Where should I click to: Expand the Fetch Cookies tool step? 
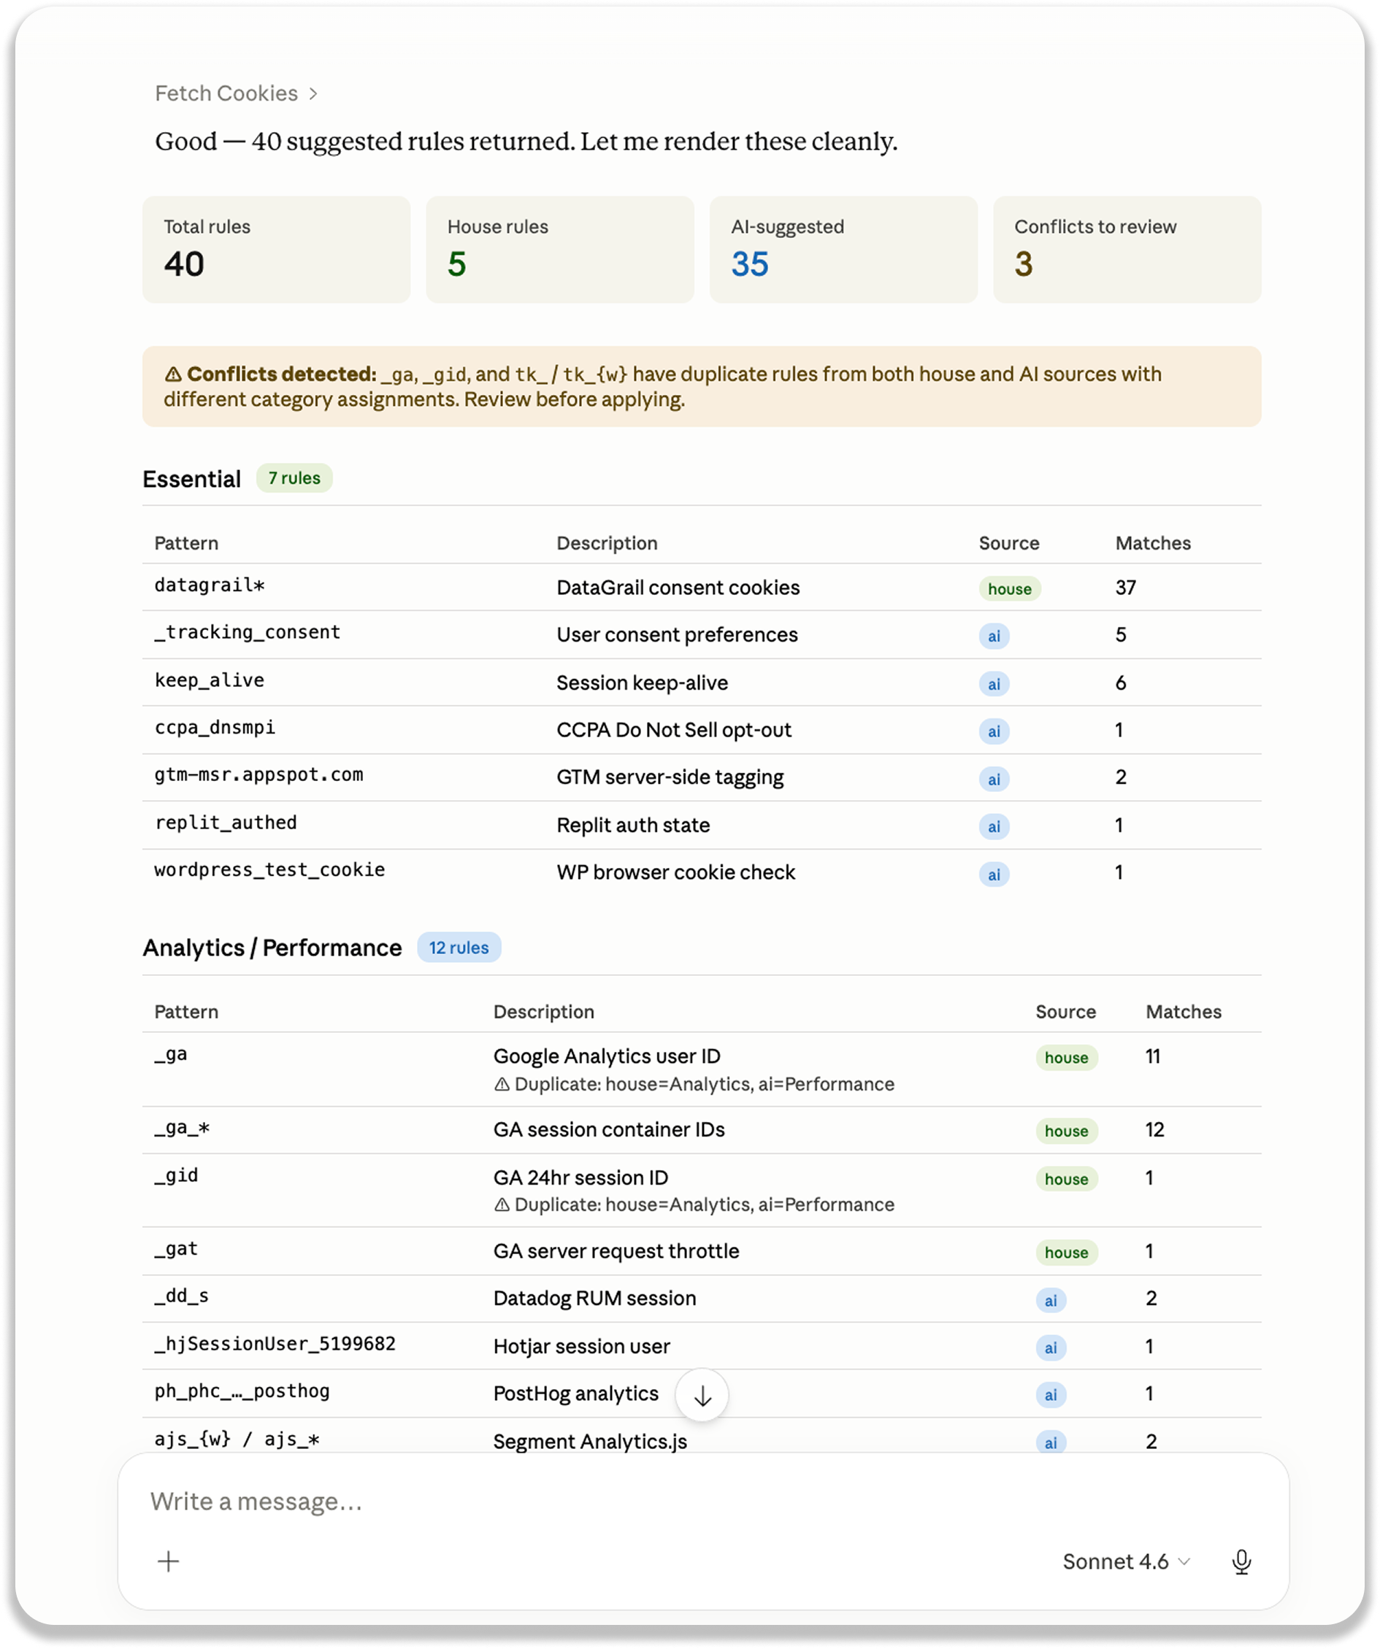point(236,93)
